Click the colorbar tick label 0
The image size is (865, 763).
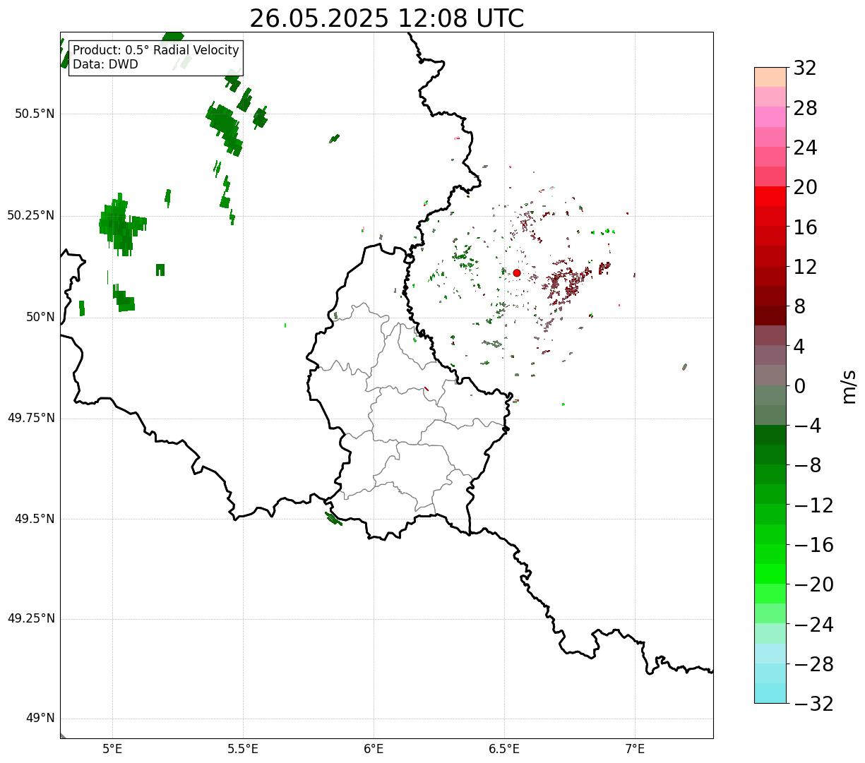(x=799, y=386)
